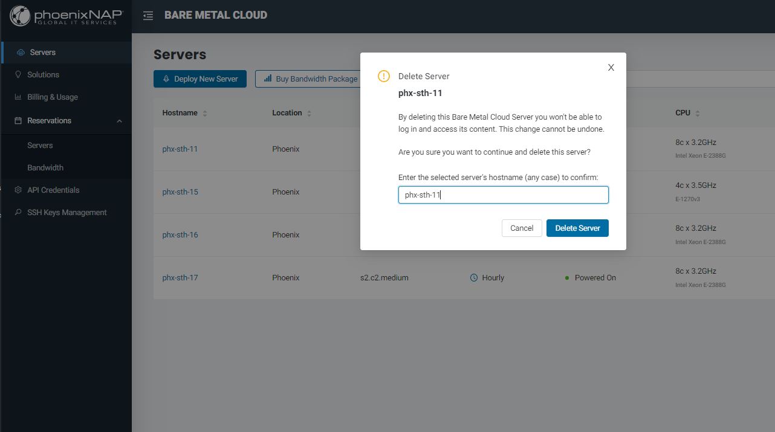Sort table by Location column arrows

[x=309, y=114]
